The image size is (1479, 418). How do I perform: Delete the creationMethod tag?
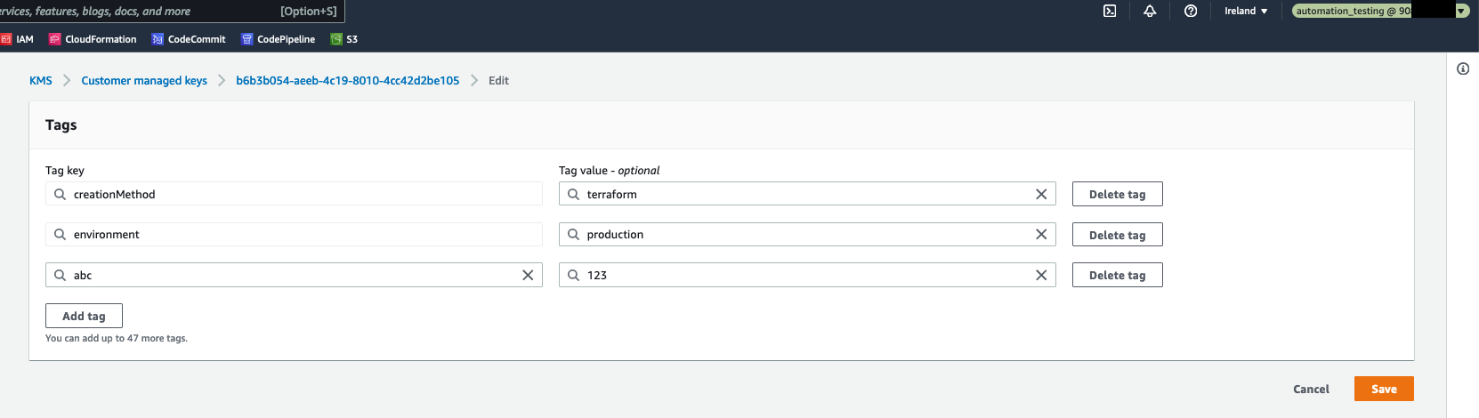coord(1117,194)
